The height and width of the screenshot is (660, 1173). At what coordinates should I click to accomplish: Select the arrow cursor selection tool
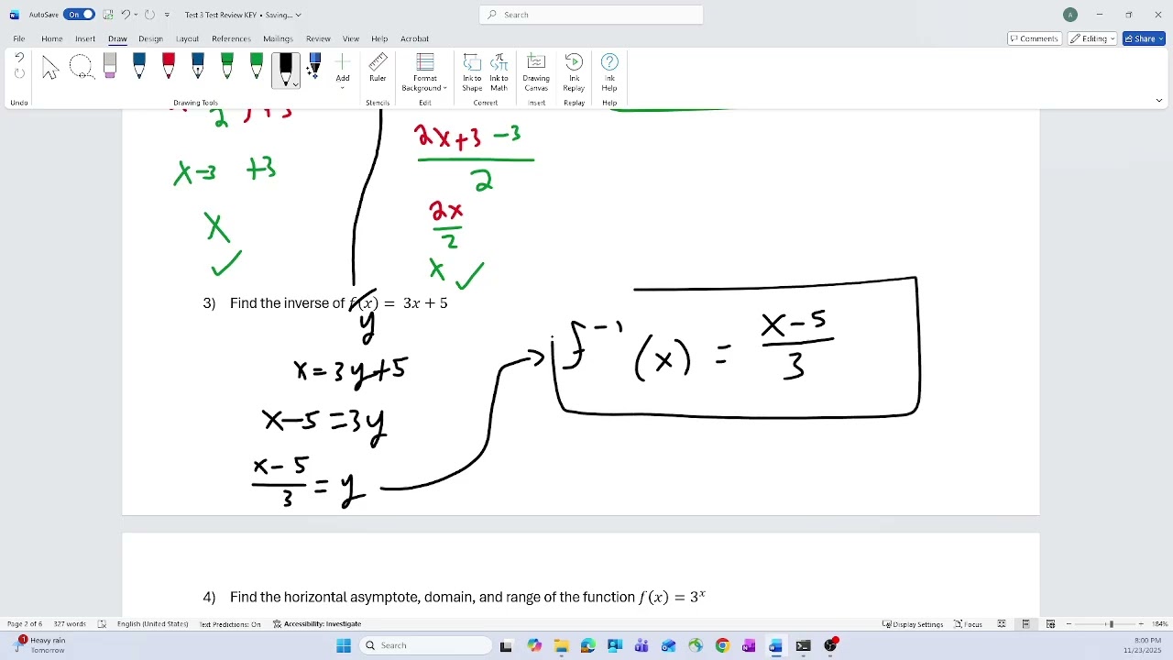click(x=50, y=69)
